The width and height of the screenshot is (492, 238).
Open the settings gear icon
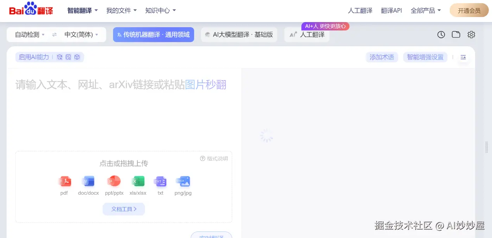pos(471,34)
